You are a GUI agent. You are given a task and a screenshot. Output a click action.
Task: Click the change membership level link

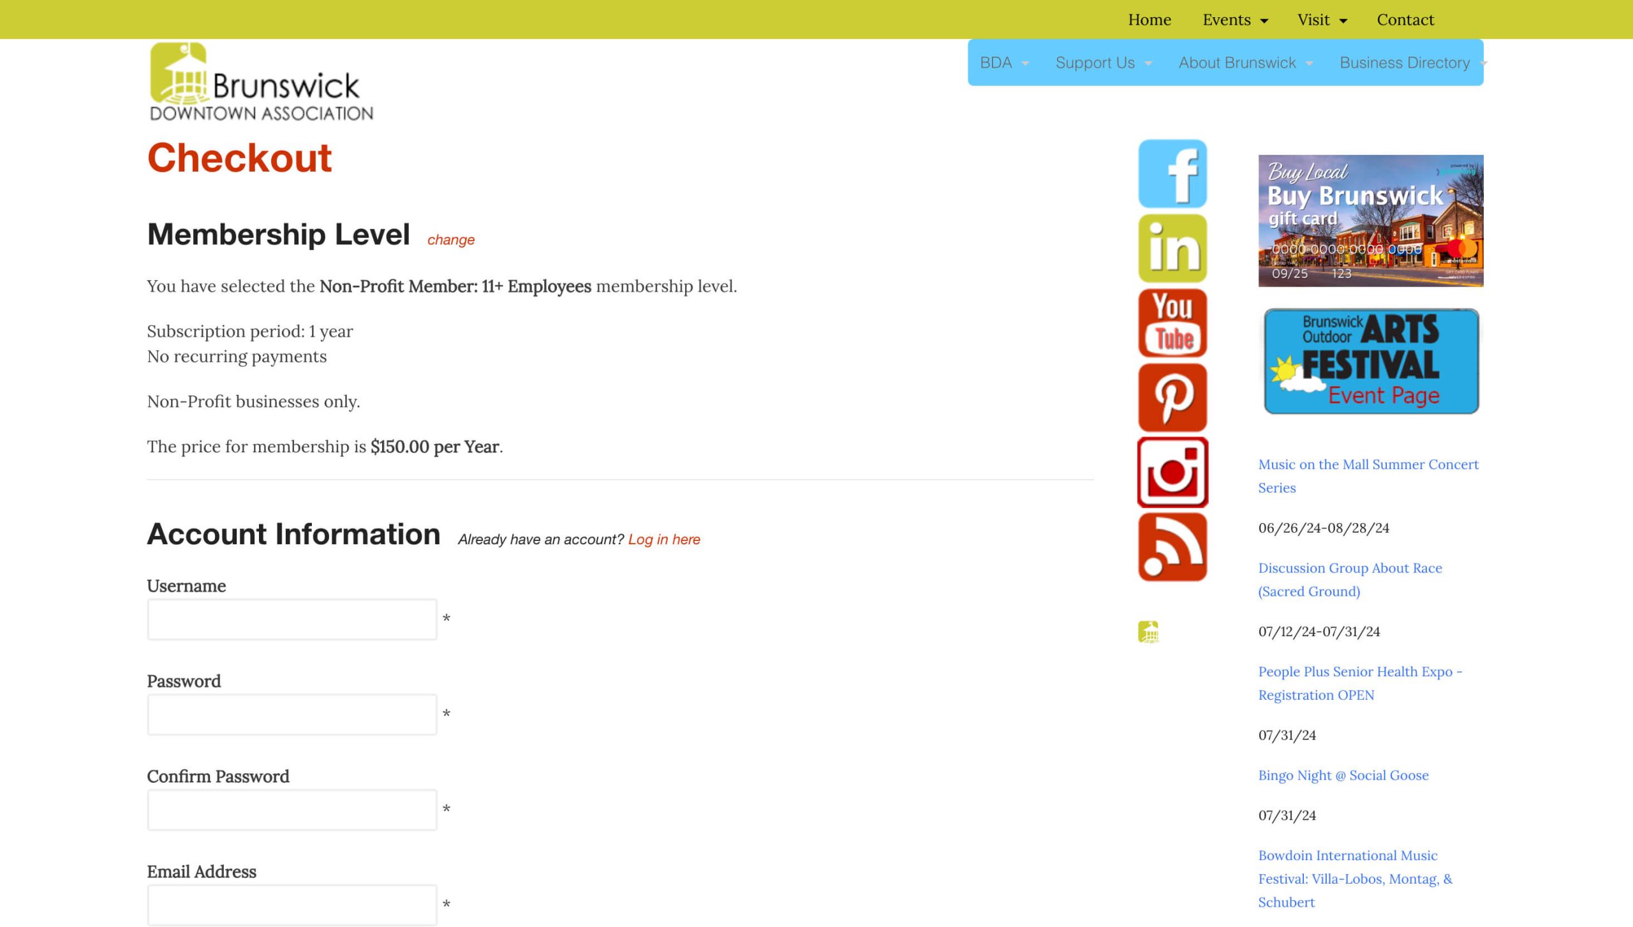coord(451,239)
